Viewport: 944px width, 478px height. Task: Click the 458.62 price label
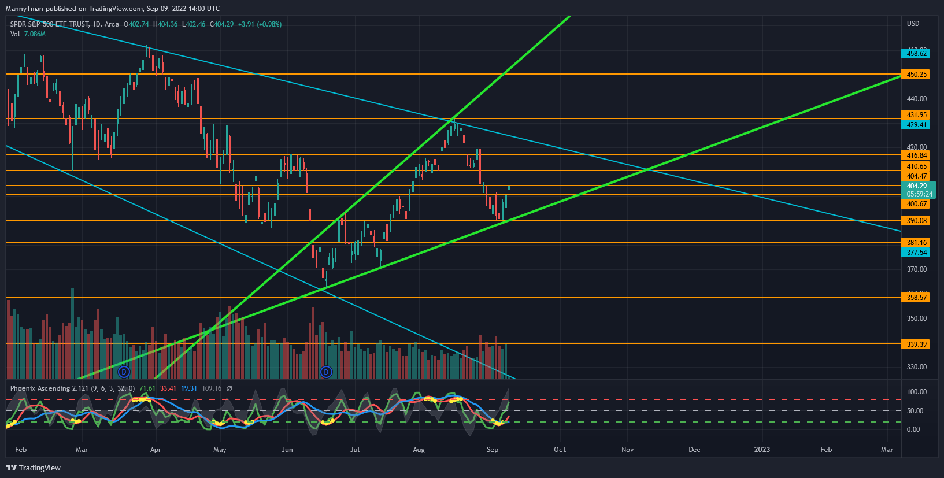916,54
